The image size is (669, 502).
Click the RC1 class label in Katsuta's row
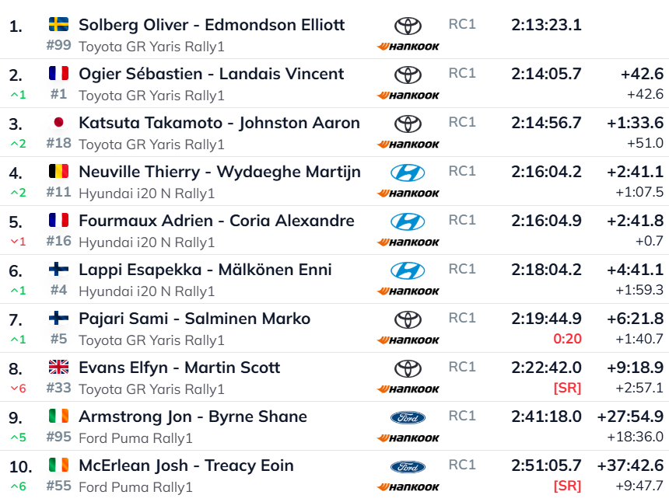(462, 122)
